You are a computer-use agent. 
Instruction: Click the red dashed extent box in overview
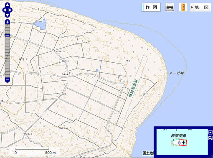pyautogui.click(x=183, y=143)
